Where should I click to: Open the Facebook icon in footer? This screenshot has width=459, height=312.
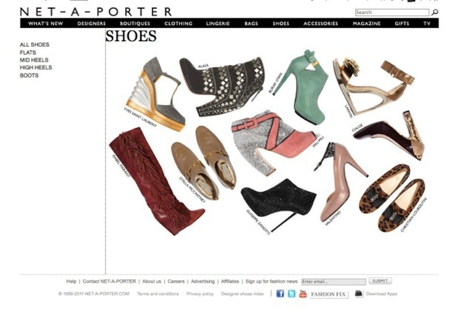(x=280, y=294)
